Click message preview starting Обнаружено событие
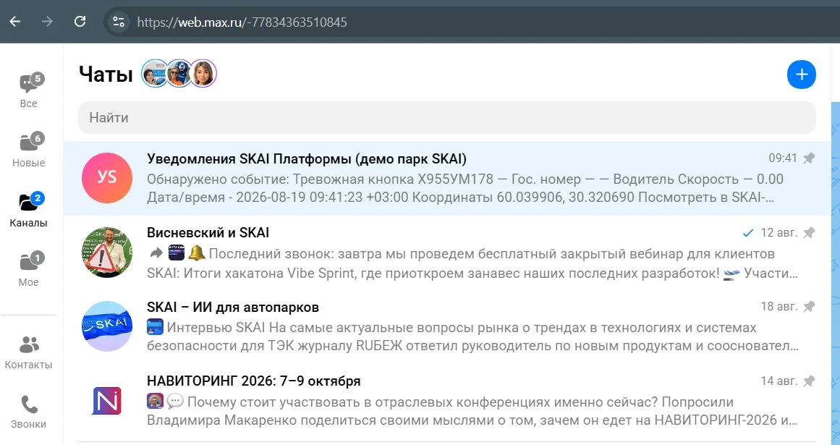 (x=465, y=188)
